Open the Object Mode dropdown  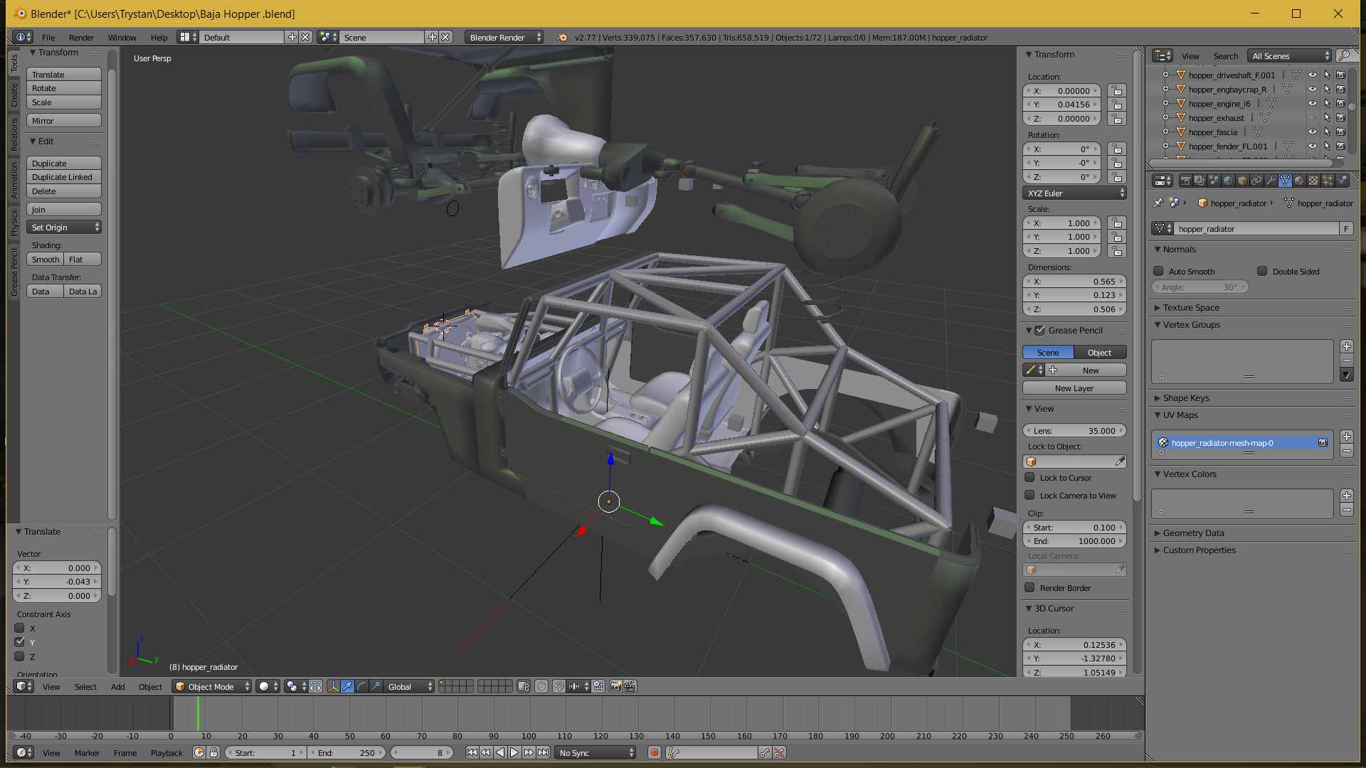point(212,686)
